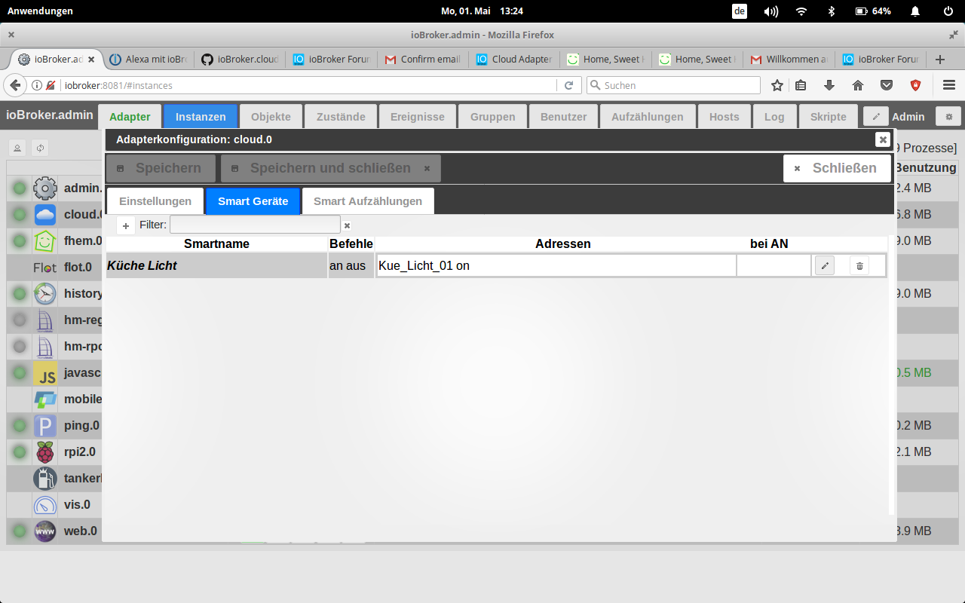Open the Benutzer tab
The width and height of the screenshot is (965, 603).
[x=564, y=116]
